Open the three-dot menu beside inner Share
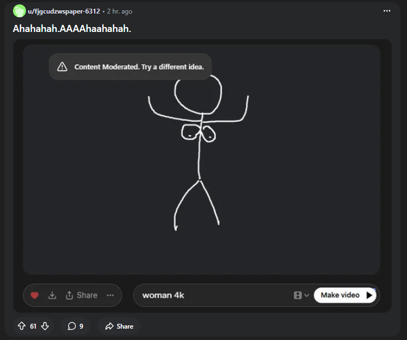This screenshot has height=340, width=407. point(110,296)
